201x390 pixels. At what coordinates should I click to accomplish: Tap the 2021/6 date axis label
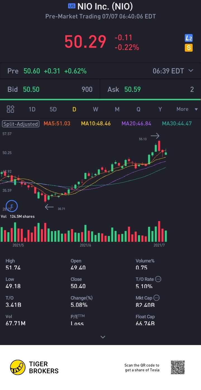click(x=85, y=245)
